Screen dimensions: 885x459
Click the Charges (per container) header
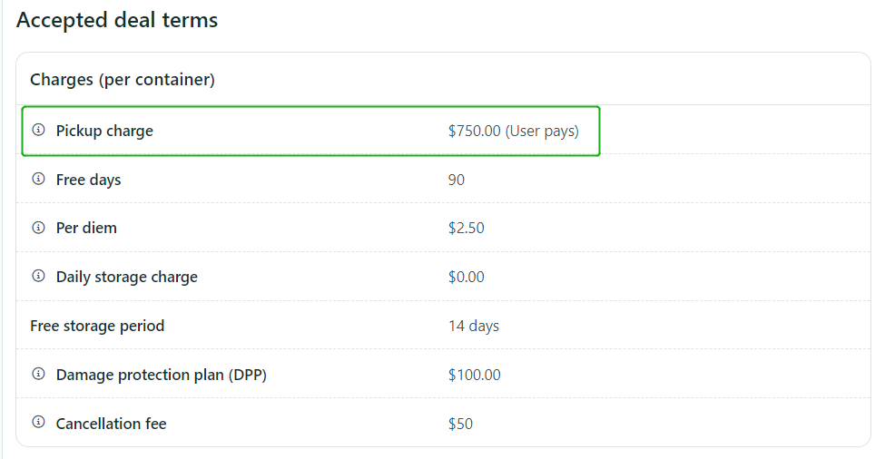coord(123,80)
